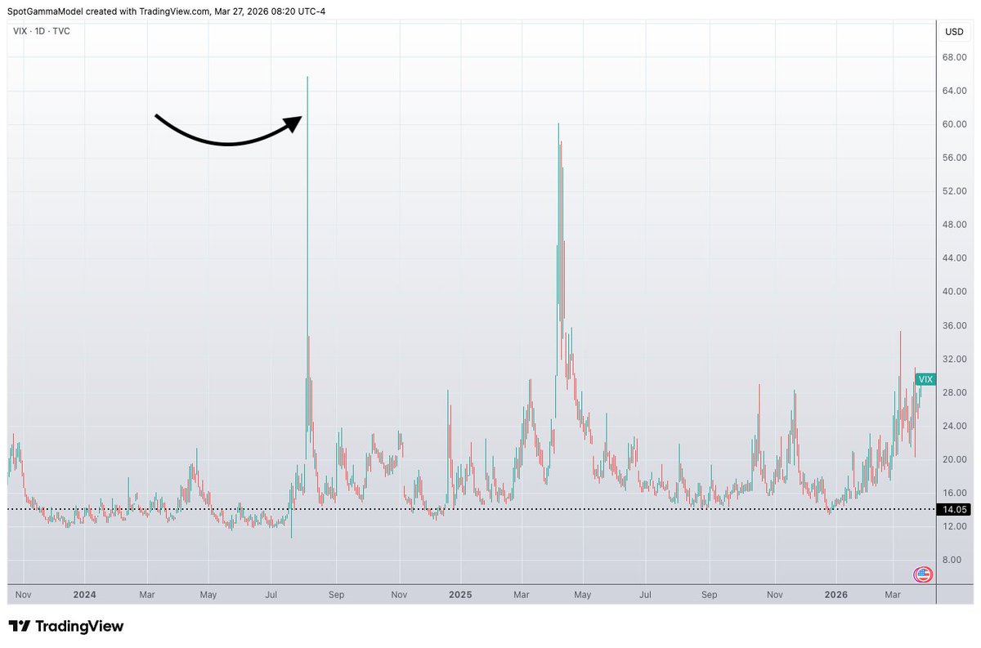Click the 36.00 price axis label
Screen dimensions: 981x648
(955, 325)
